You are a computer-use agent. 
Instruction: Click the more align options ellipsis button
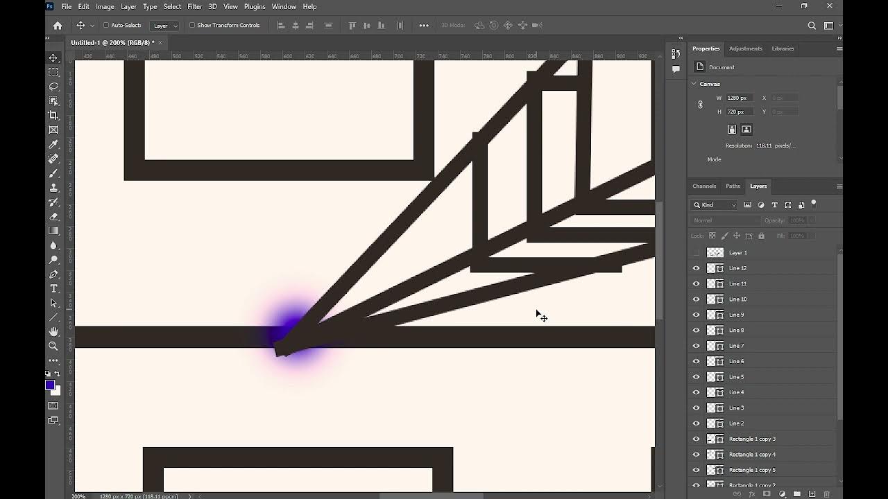(x=424, y=26)
